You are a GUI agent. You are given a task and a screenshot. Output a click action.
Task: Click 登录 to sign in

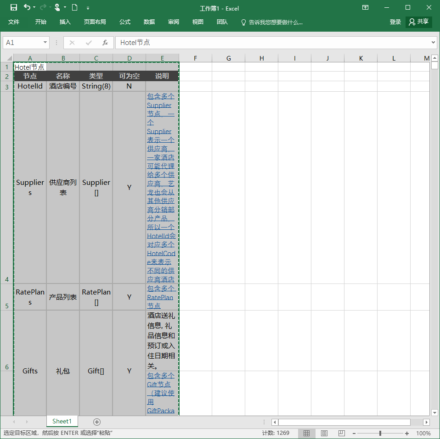tap(395, 22)
